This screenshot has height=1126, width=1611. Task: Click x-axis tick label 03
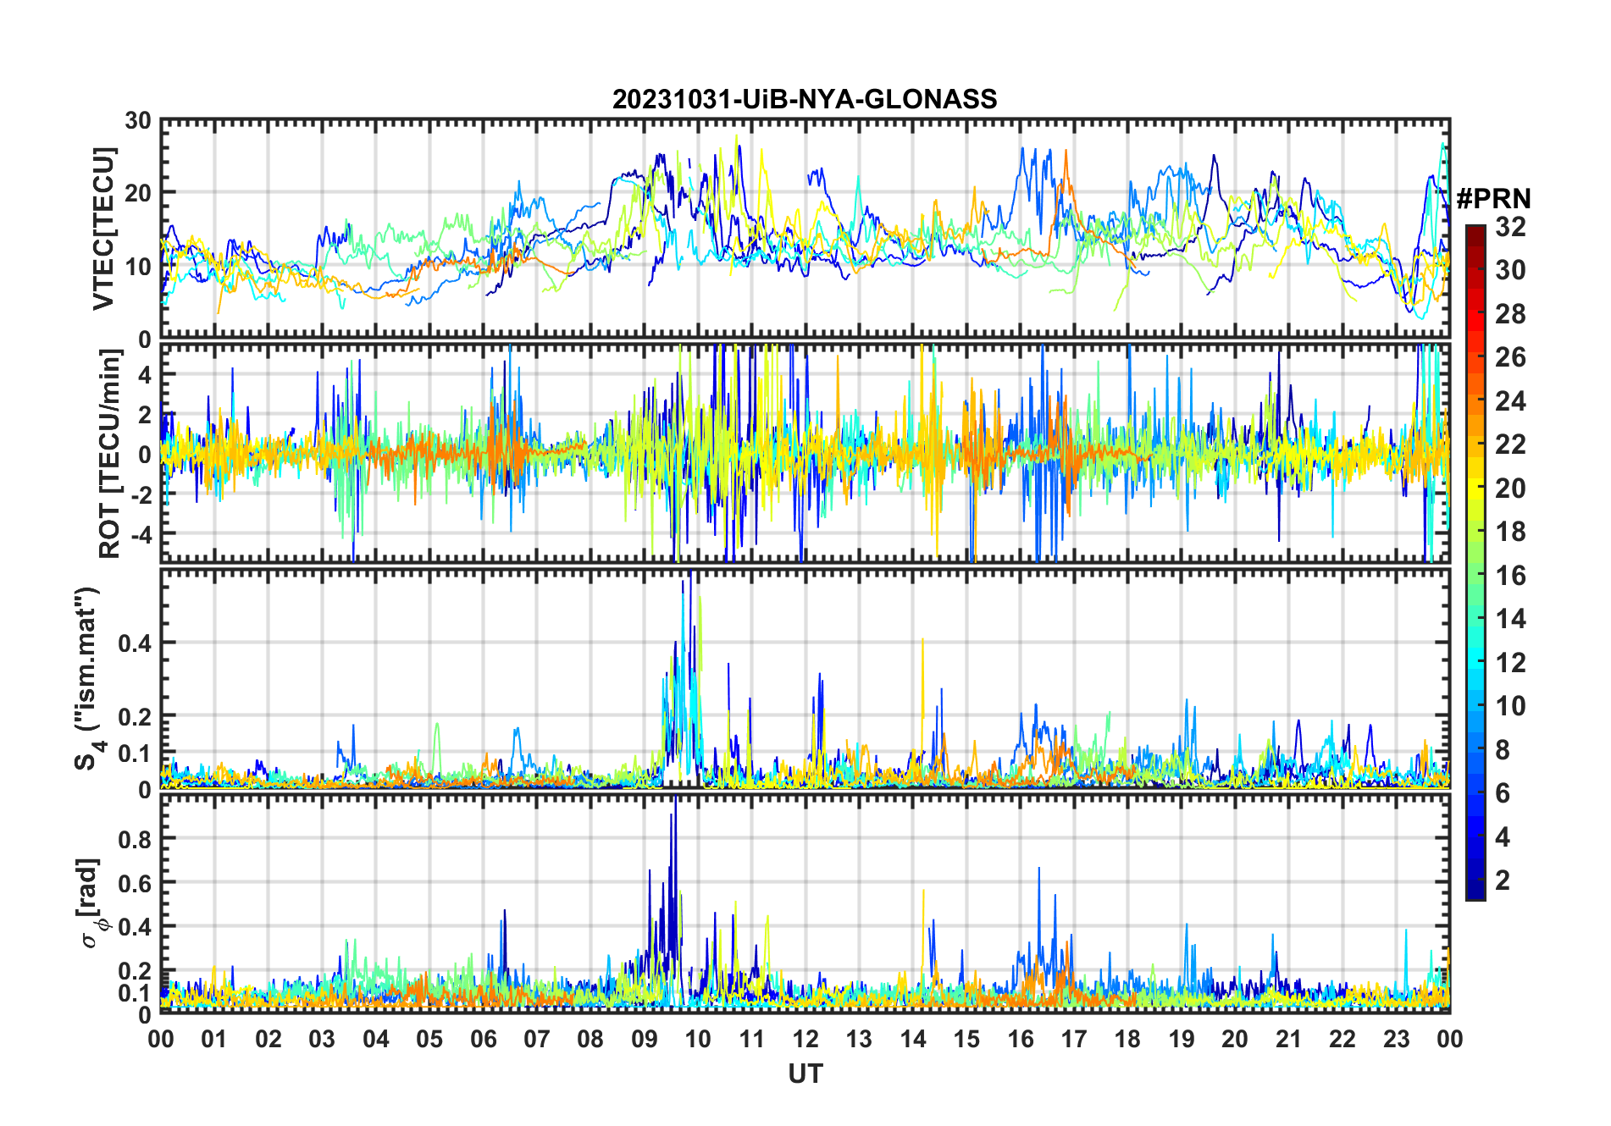[322, 1040]
